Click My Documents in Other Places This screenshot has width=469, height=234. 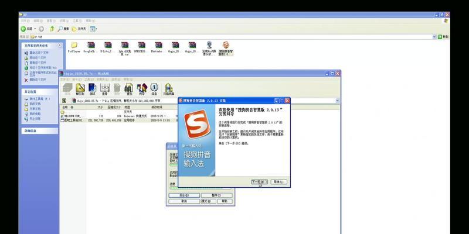tap(33, 104)
